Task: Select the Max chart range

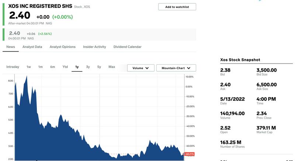Action: [x=112, y=67]
